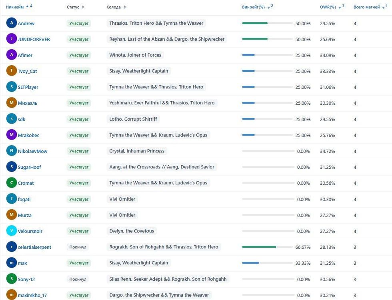Sort table by Никнейм column
The width and height of the screenshot is (392, 300).
[x=15, y=7]
